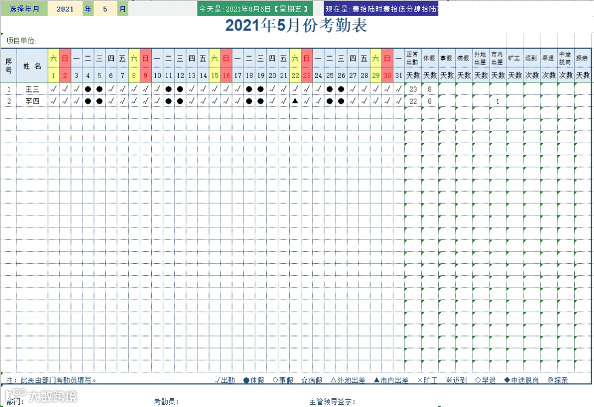Select the day 15 date header
The image size is (594, 407).
click(x=215, y=75)
